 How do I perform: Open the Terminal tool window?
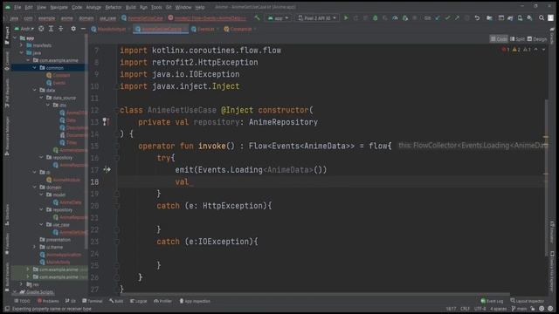[x=93, y=301]
